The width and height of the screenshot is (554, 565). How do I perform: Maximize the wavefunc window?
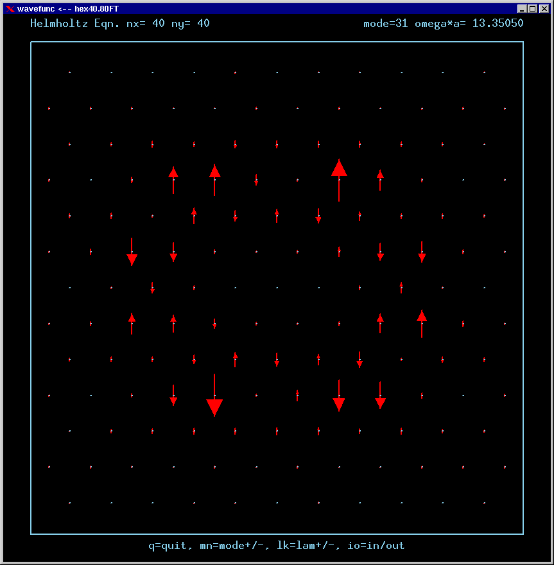tap(532, 9)
